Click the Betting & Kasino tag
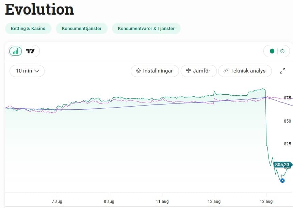This screenshot has width=293, height=208. point(28,29)
